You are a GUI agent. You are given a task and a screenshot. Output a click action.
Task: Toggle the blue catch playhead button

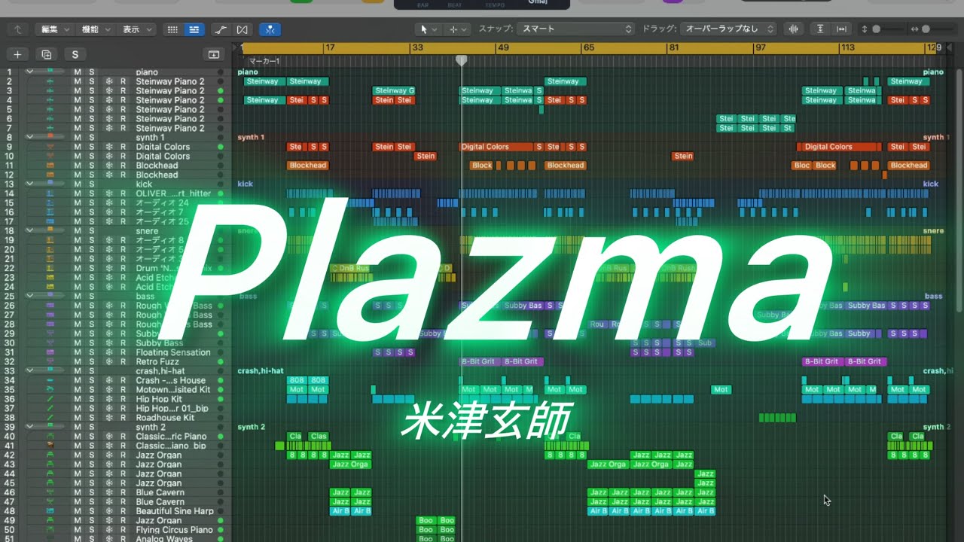pyautogui.click(x=270, y=29)
